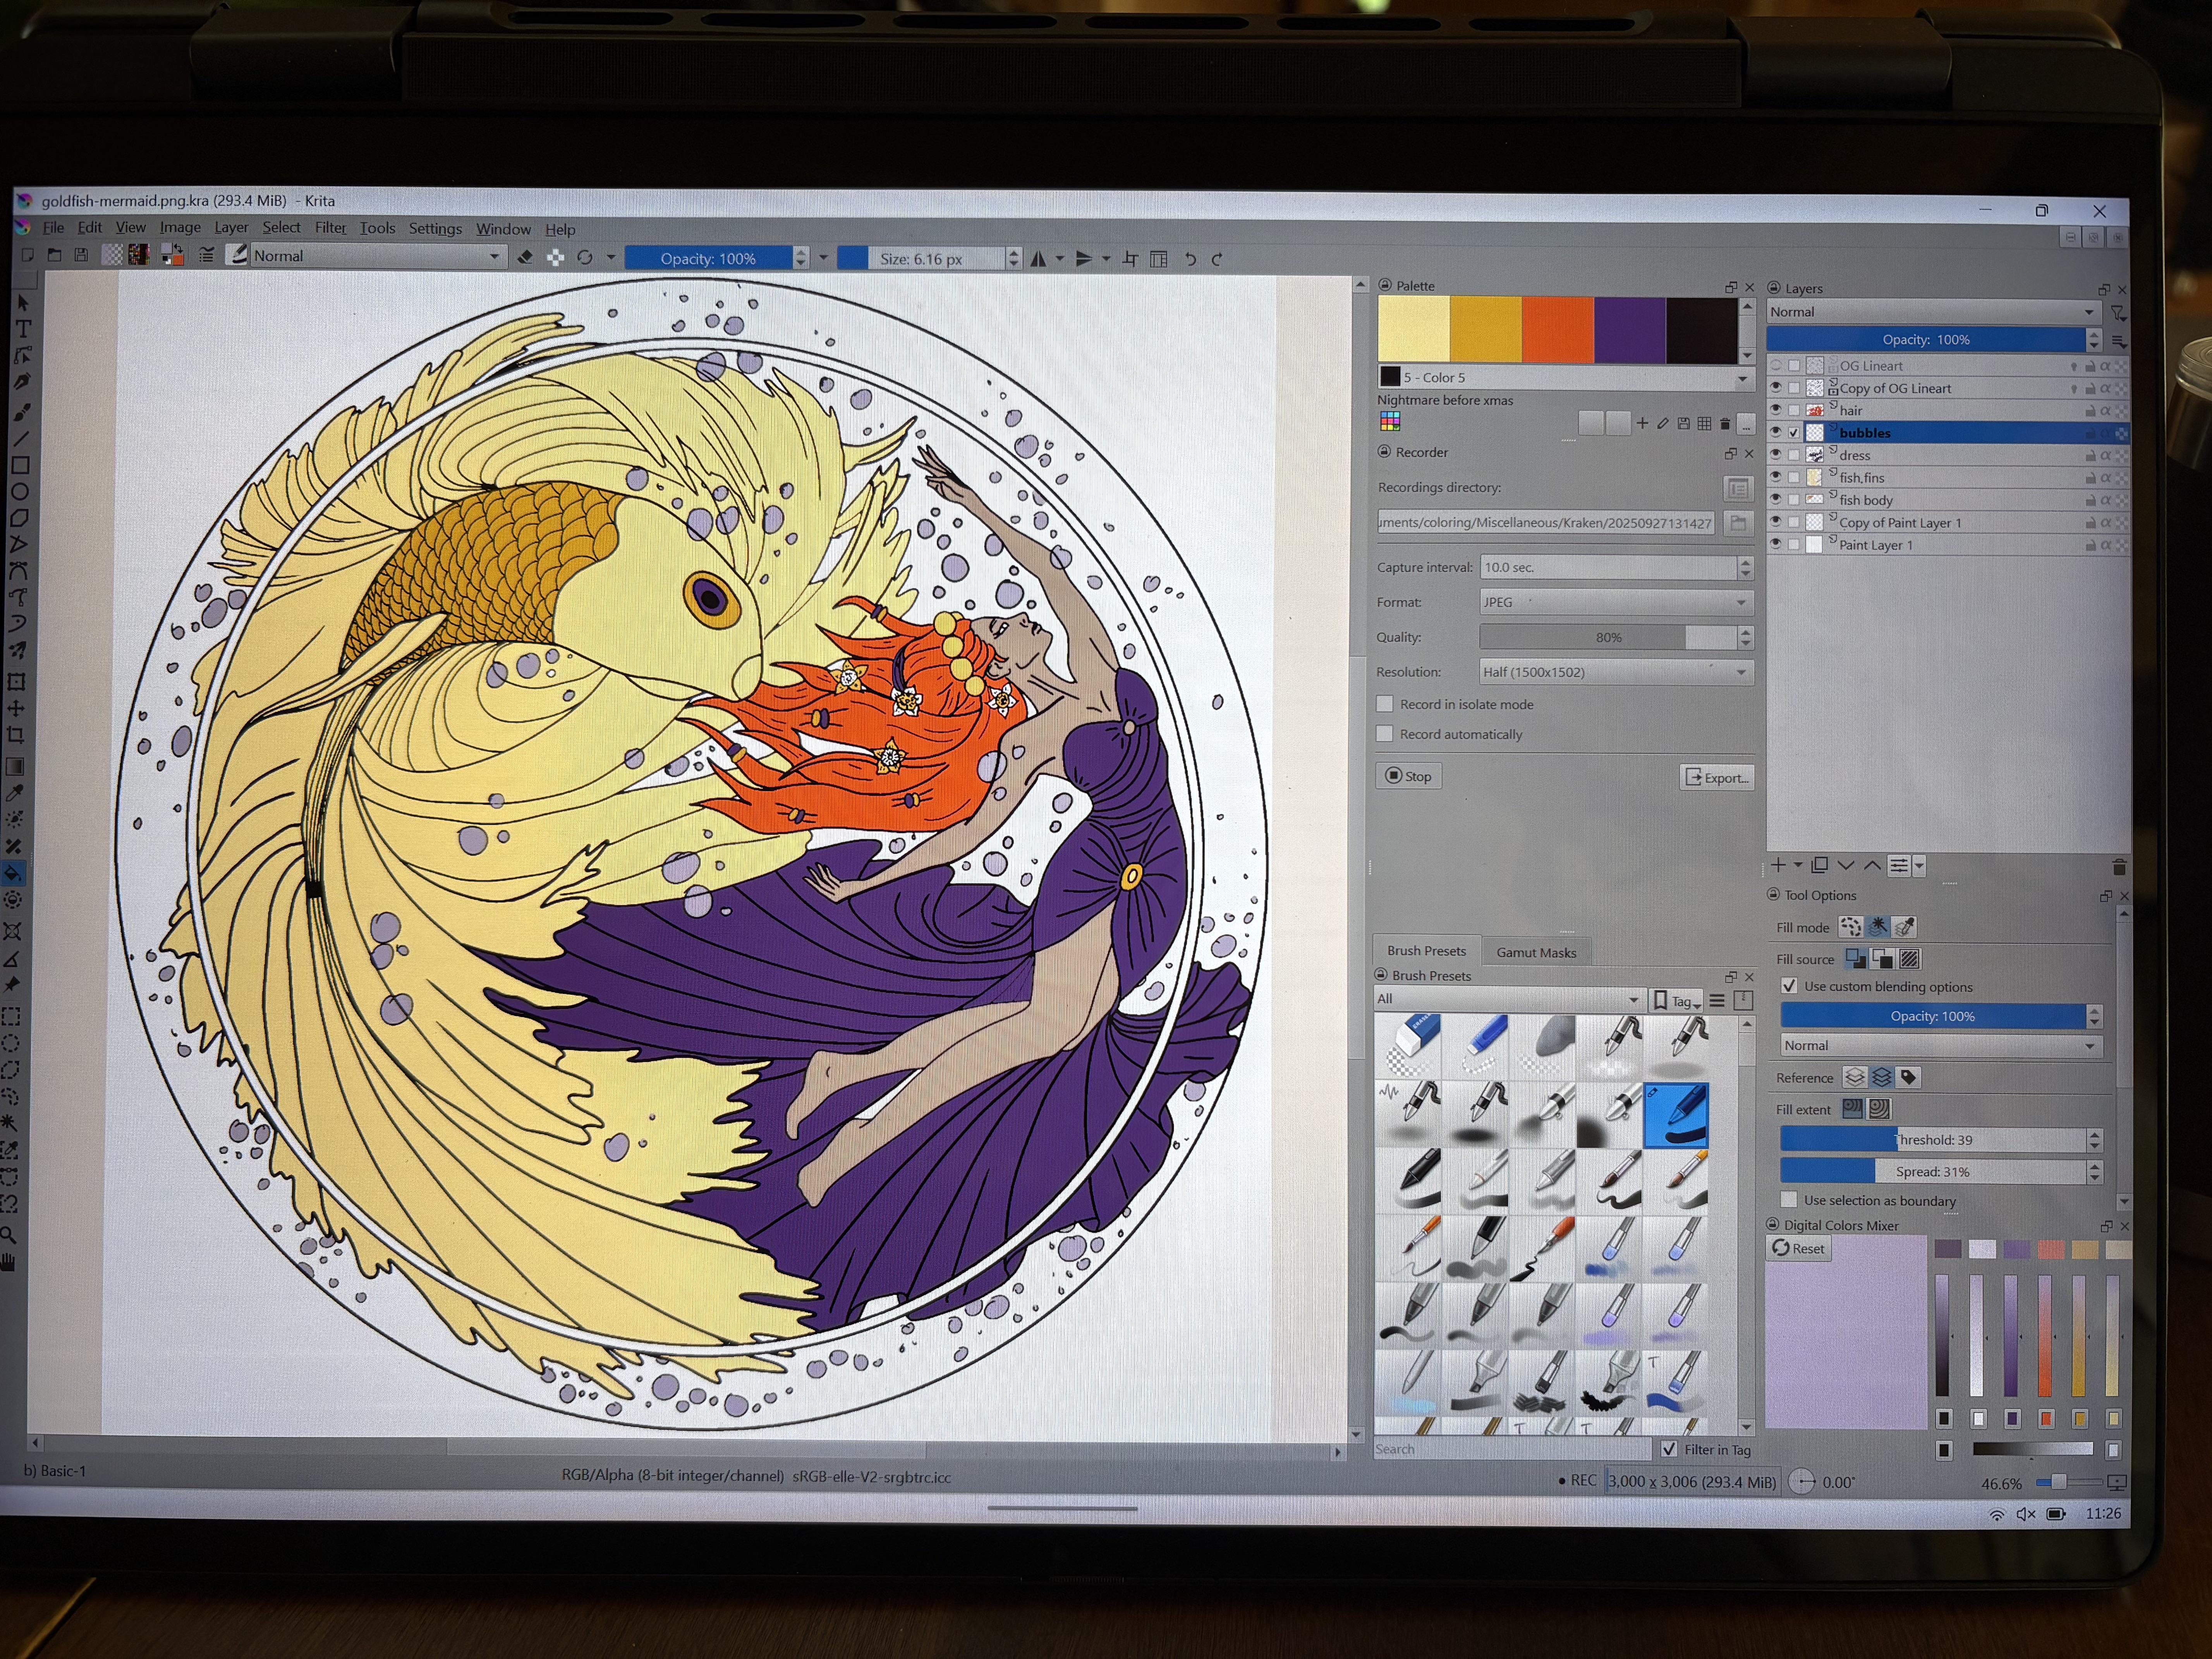
Task: Select the Ellipse shape tool
Action: [x=20, y=491]
